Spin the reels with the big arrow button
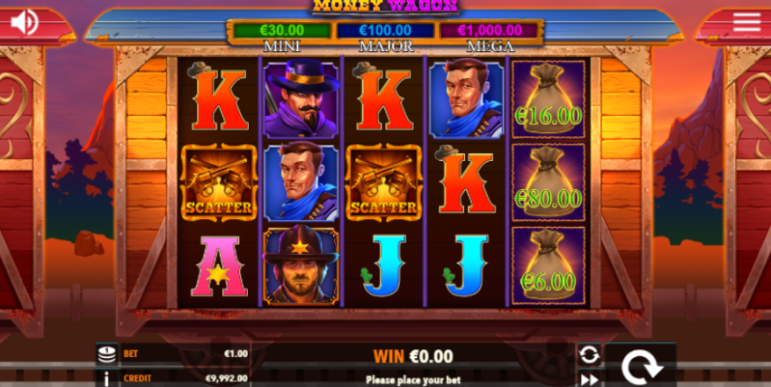771x387 pixels. (x=641, y=366)
